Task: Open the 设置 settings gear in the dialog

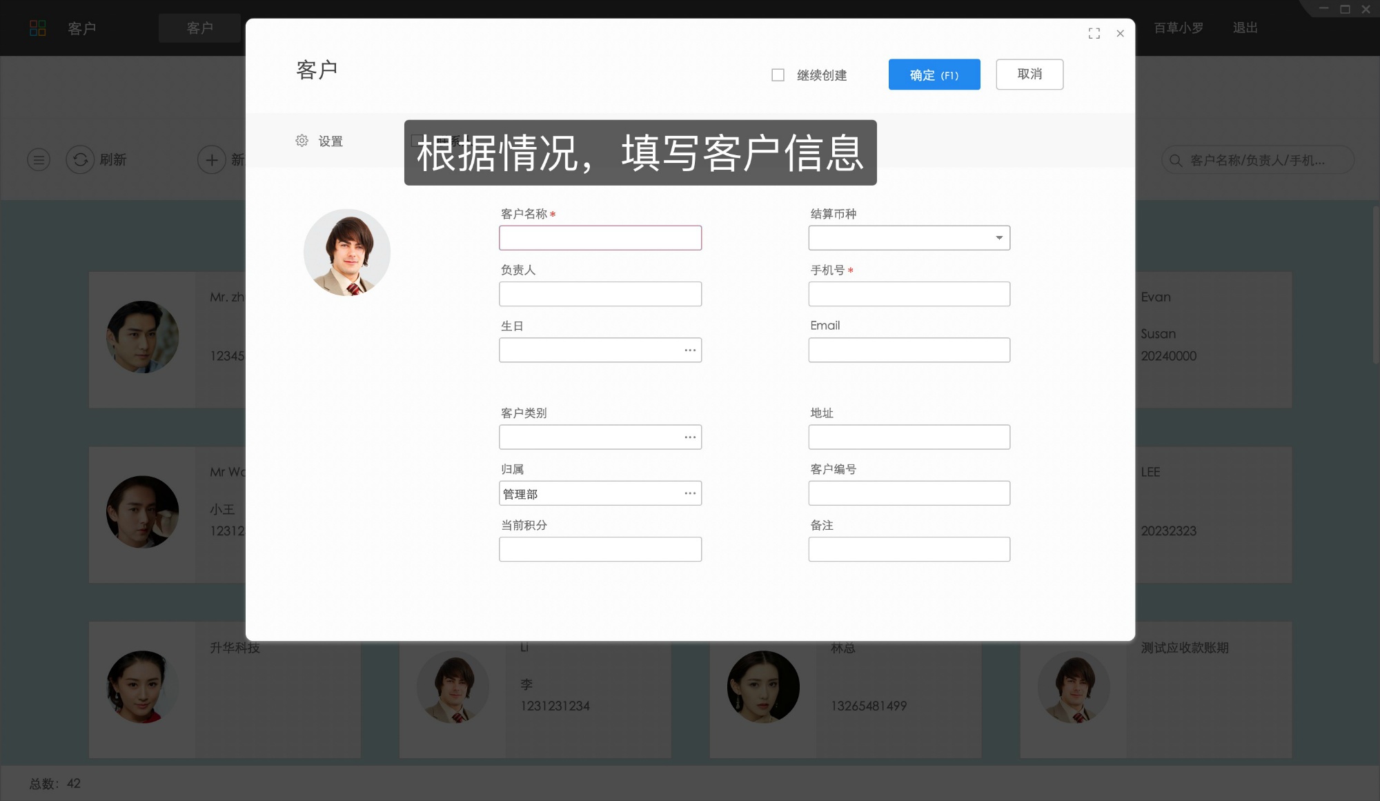Action: (x=302, y=140)
